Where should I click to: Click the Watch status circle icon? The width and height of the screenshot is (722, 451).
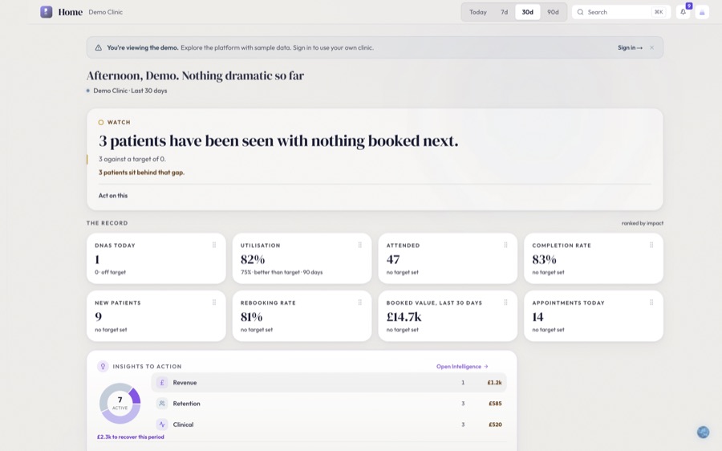[x=101, y=123]
